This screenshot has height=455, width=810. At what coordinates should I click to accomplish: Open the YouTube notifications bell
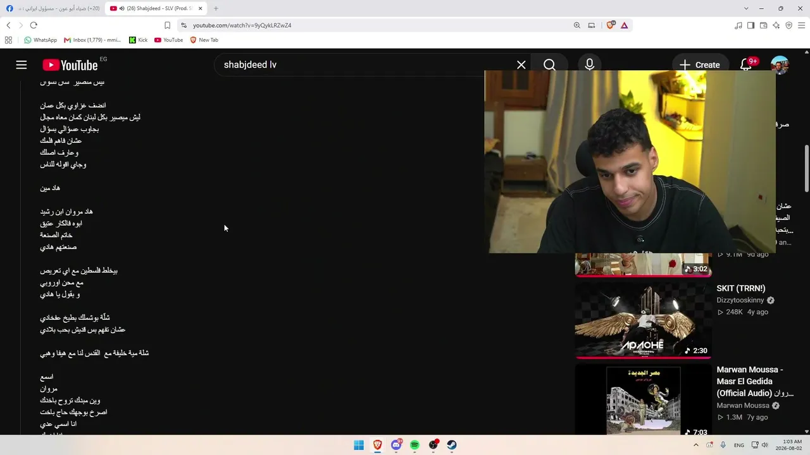point(746,65)
